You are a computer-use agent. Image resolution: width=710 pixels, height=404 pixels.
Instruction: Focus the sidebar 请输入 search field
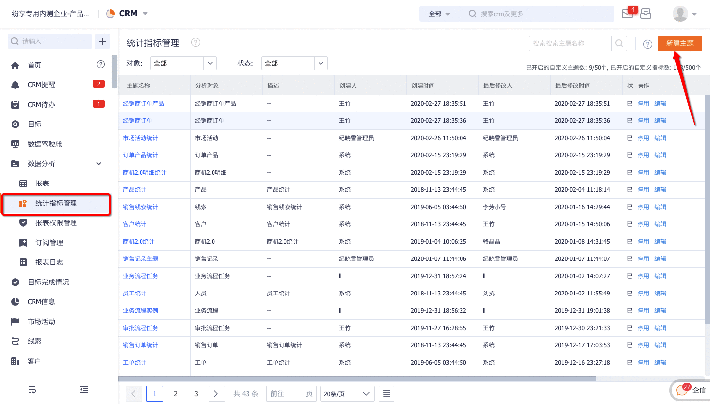[50, 41]
